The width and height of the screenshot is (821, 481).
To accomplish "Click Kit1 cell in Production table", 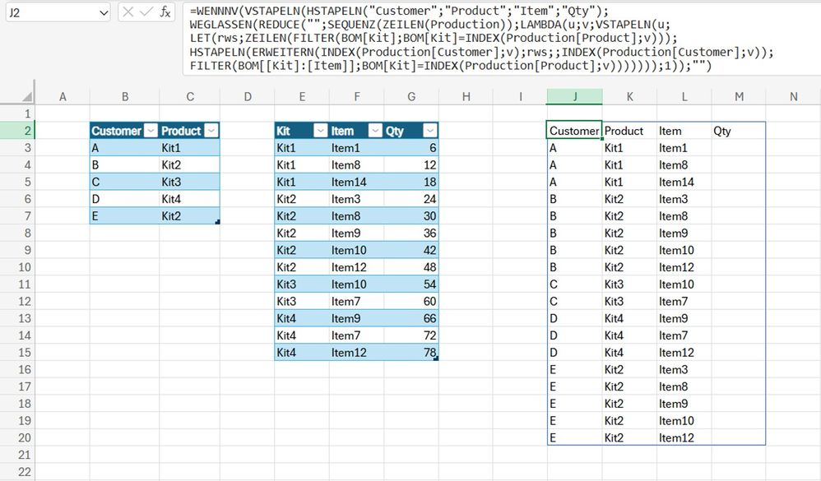I will click(190, 148).
